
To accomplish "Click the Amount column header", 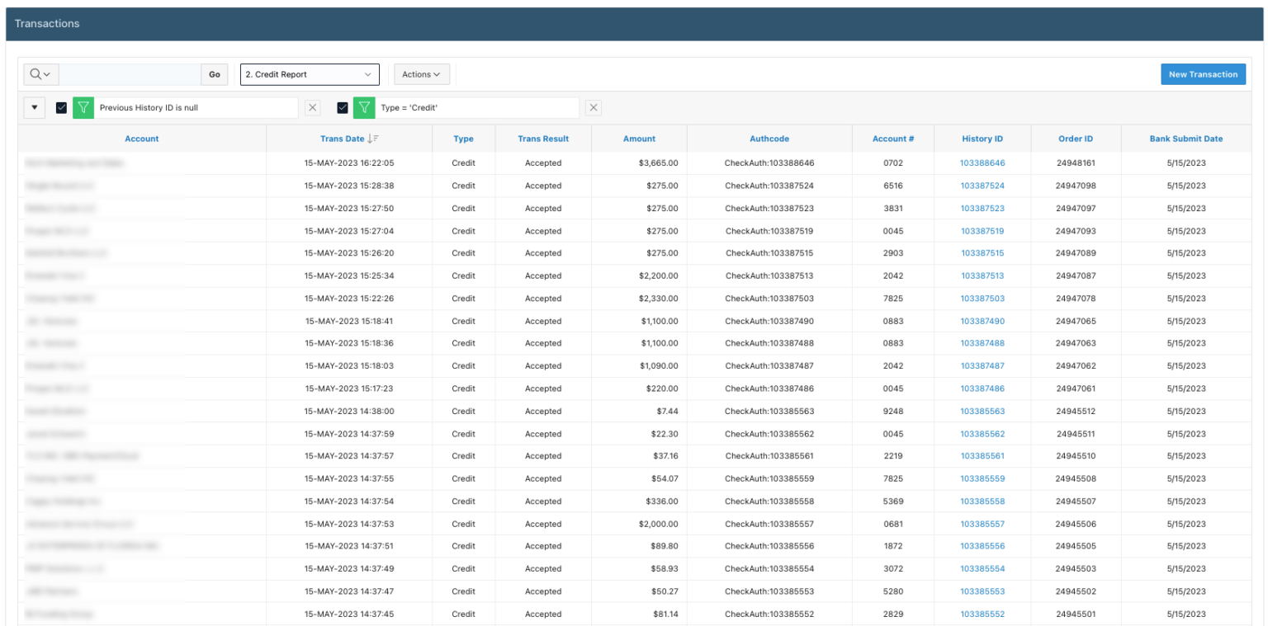I will click(x=639, y=139).
